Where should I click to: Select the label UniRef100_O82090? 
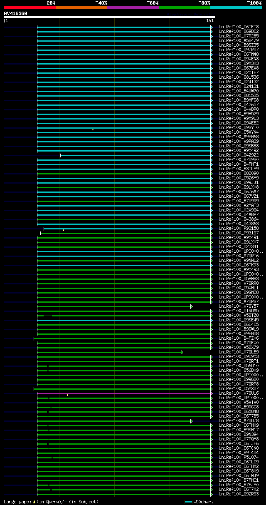pyautogui.click(x=239, y=173)
